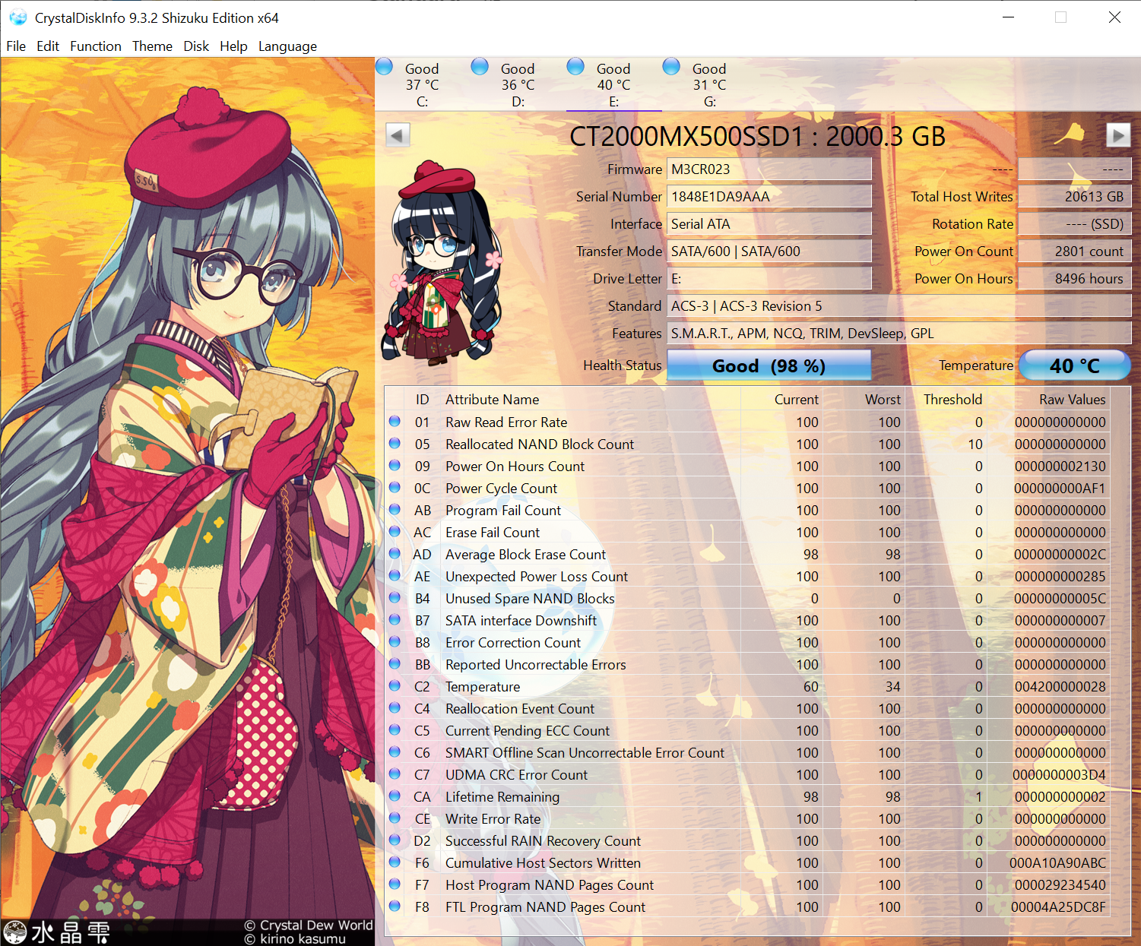Click the Standard field ACS-3 Revision 5
Viewport: 1141px width, 946px height.
pyautogui.click(x=899, y=306)
